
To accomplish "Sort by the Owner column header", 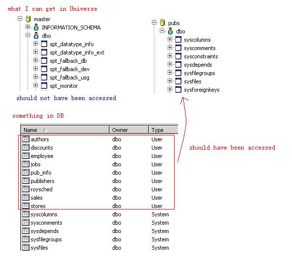I will [x=129, y=129].
